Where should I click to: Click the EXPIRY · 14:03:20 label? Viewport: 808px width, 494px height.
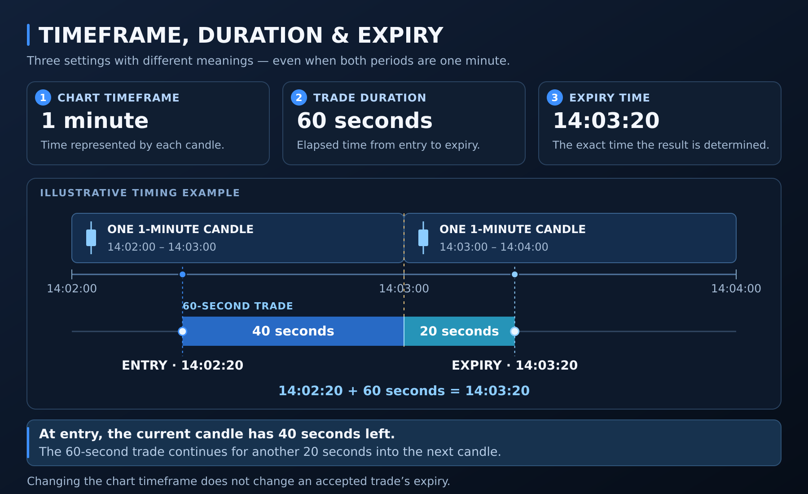(515, 365)
